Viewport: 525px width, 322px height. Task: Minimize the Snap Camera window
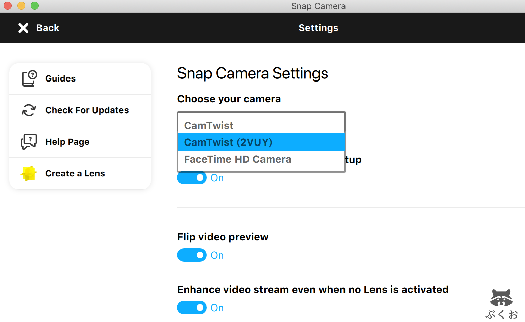pos(21,6)
